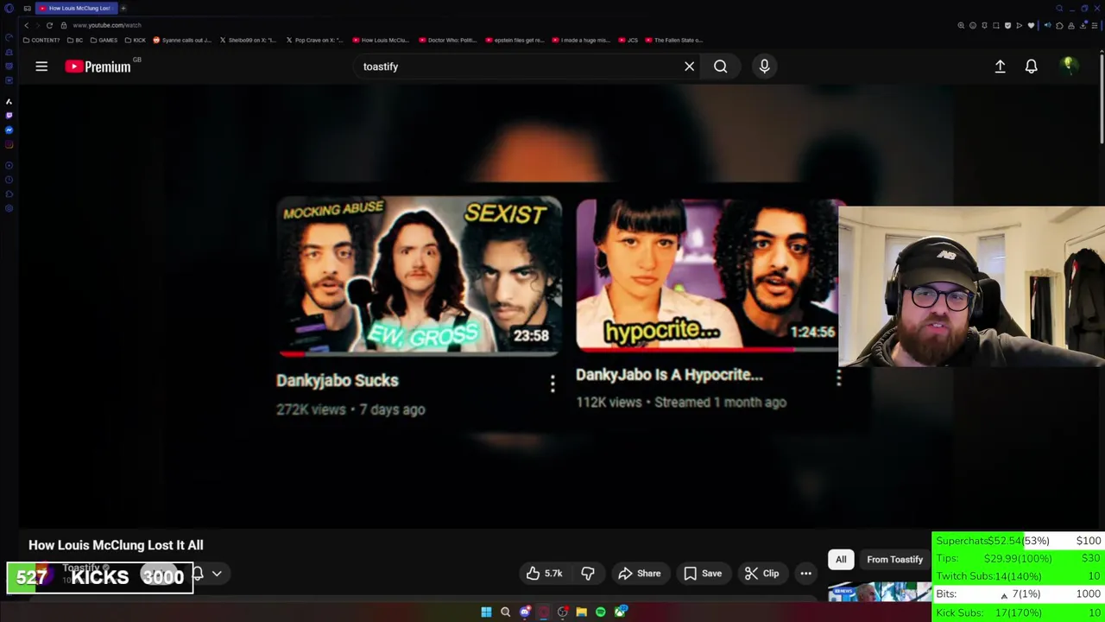The image size is (1105, 622).
Task: Open the Shelbo99 on X bookmark
Action: (248, 40)
